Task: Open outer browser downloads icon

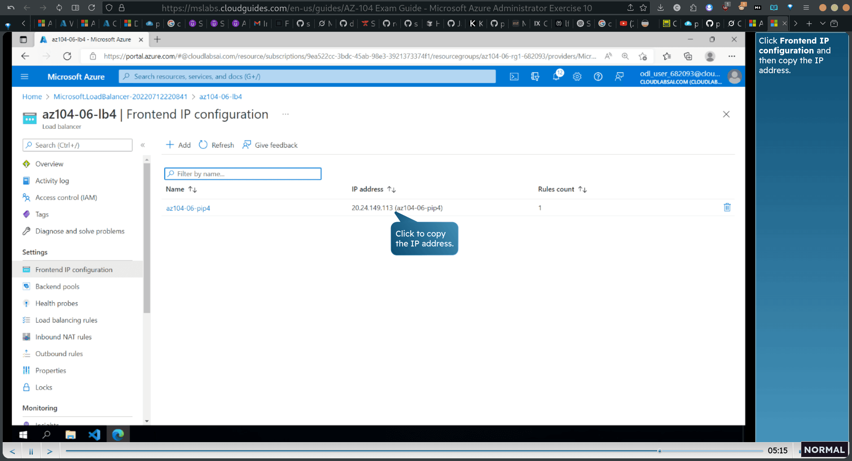Action: tap(660, 8)
